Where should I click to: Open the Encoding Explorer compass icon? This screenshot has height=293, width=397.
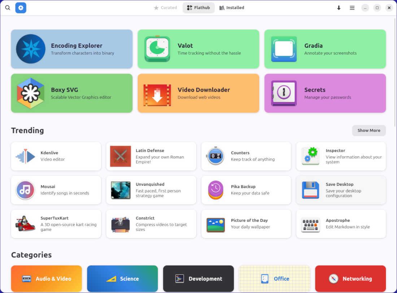31,49
